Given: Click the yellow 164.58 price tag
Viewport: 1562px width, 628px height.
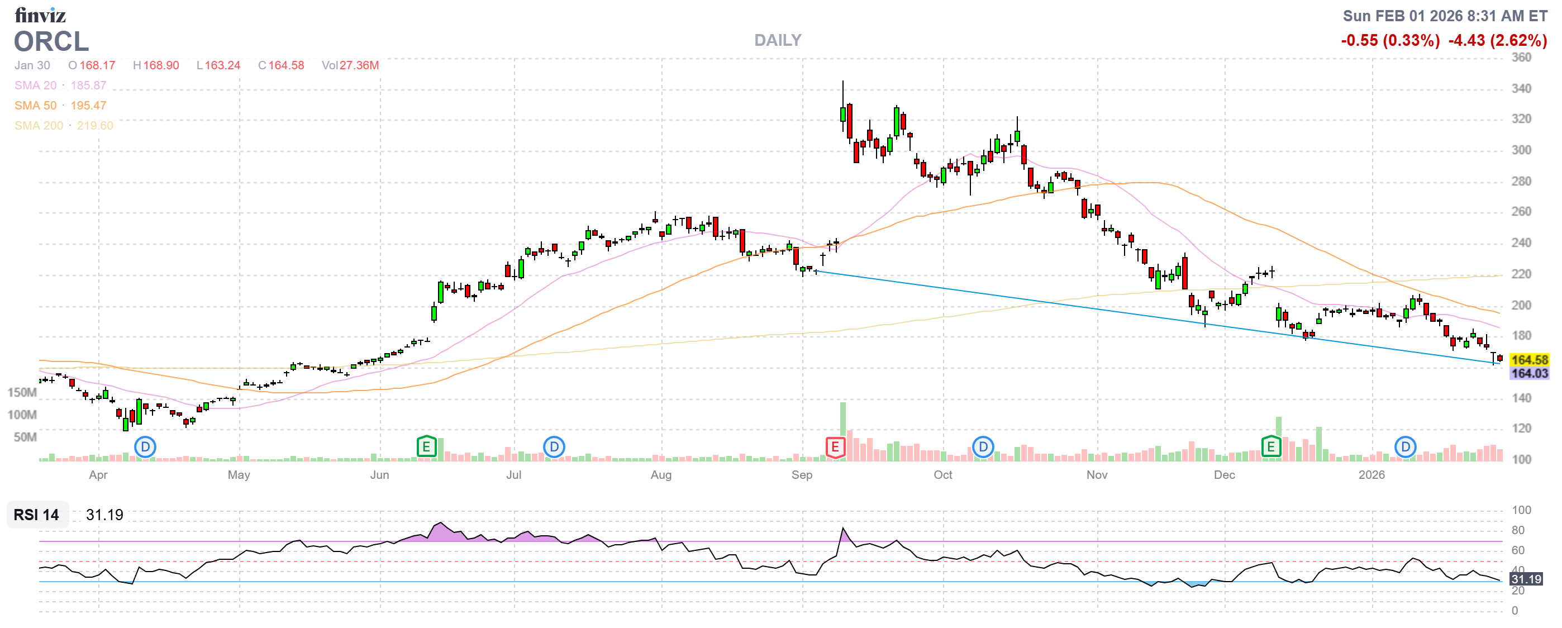Looking at the screenshot, I should pyautogui.click(x=1528, y=360).
